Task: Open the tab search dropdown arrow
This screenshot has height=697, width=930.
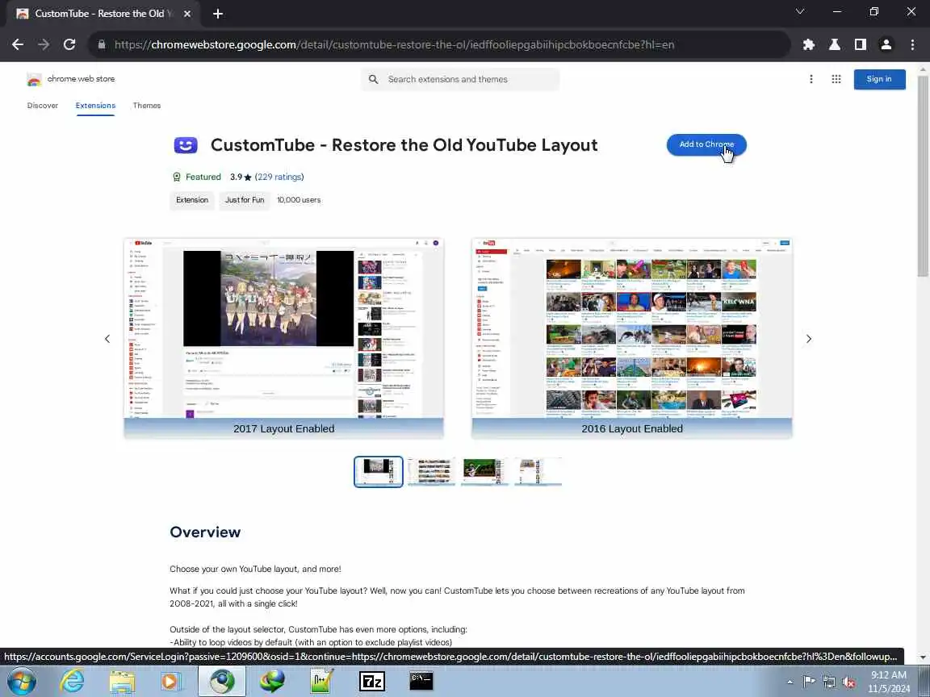Action: click(x=799, y=12)
